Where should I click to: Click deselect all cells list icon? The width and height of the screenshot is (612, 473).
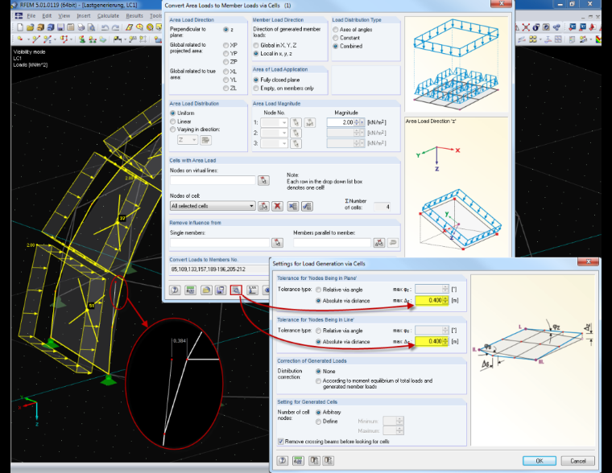coord(293,206)
